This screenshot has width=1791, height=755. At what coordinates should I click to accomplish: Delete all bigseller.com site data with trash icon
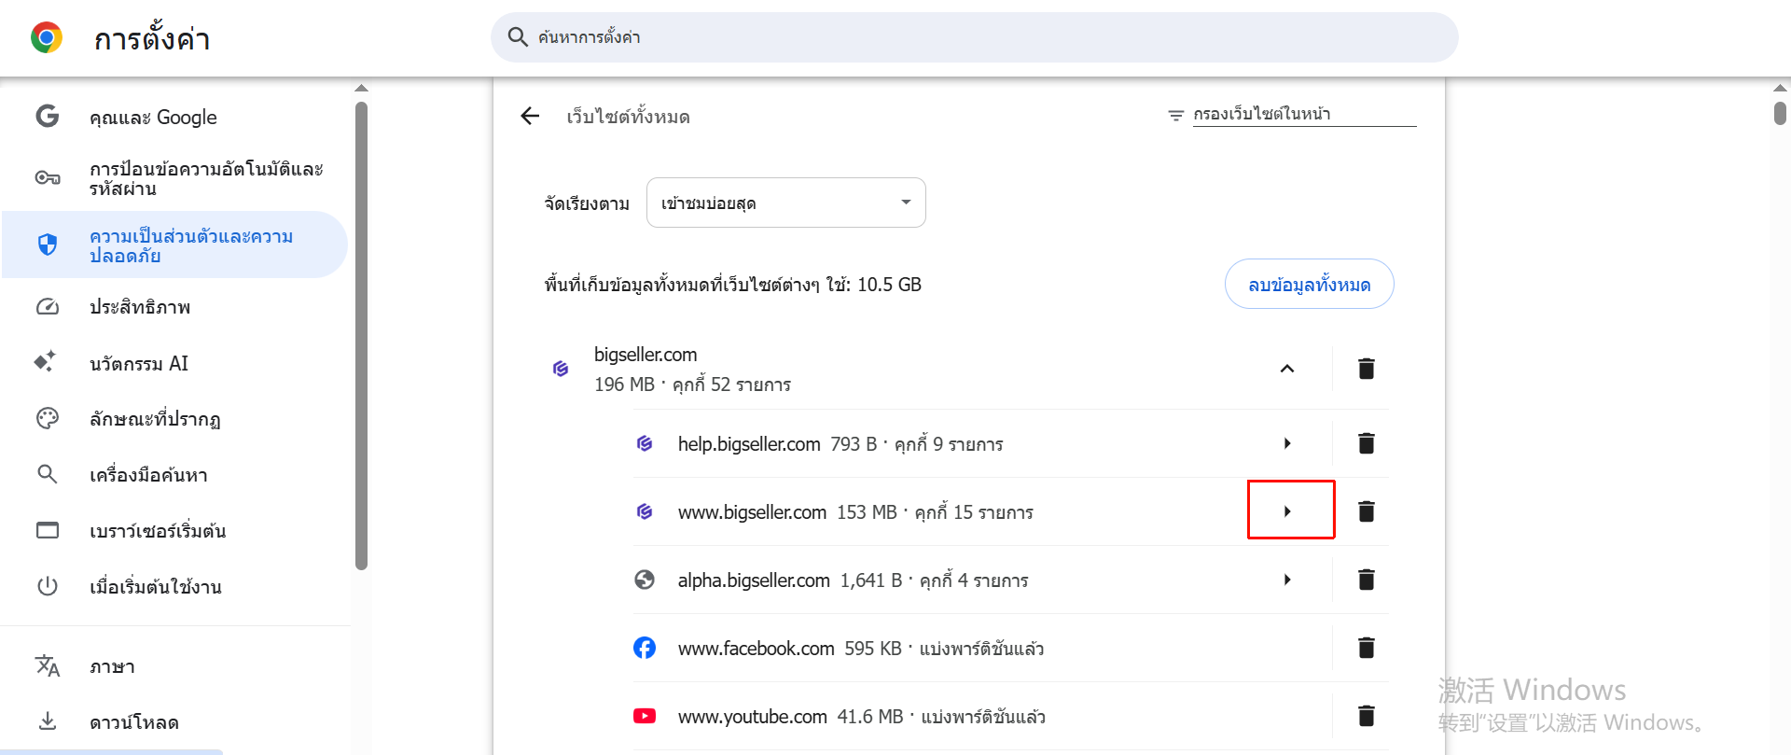click(1366, 369)
